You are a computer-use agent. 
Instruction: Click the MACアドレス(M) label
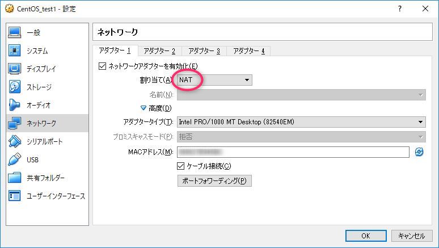[x=151, y=152]
